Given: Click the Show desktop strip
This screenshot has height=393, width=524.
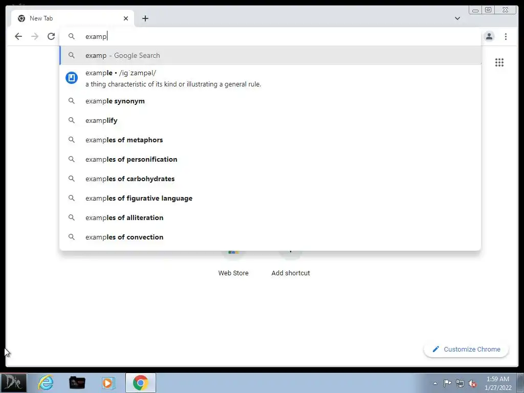Looking at the screenshot, I should coord(520,383).
